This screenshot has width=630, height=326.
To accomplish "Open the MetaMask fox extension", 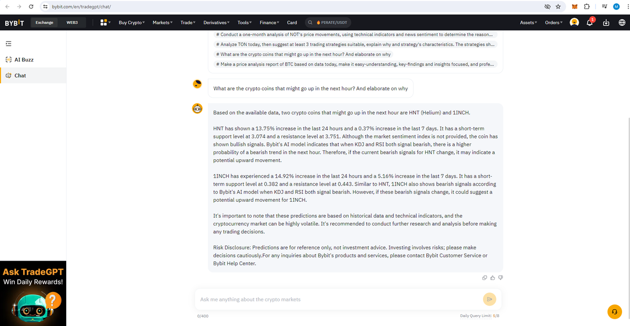I will tap(574, 6).
